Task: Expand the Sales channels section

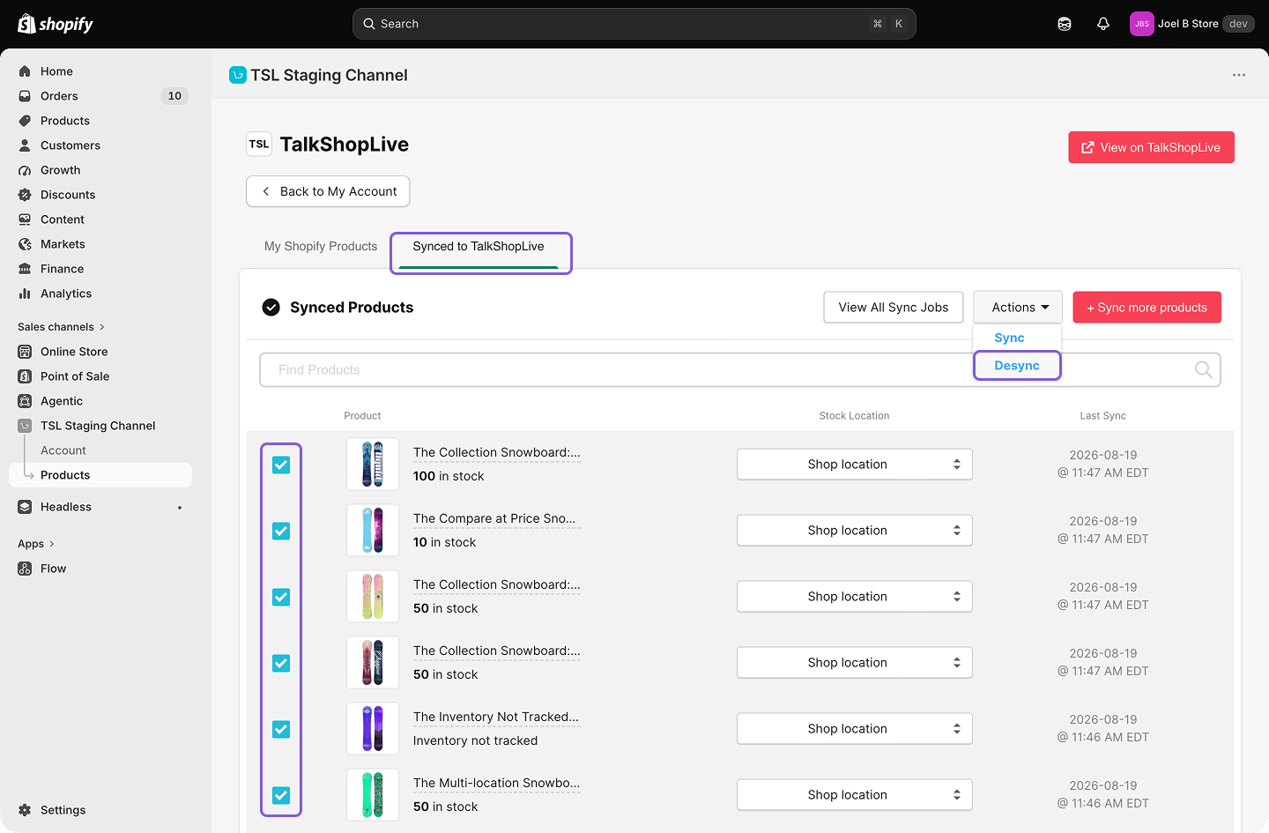Action: (x=61, y=327)
